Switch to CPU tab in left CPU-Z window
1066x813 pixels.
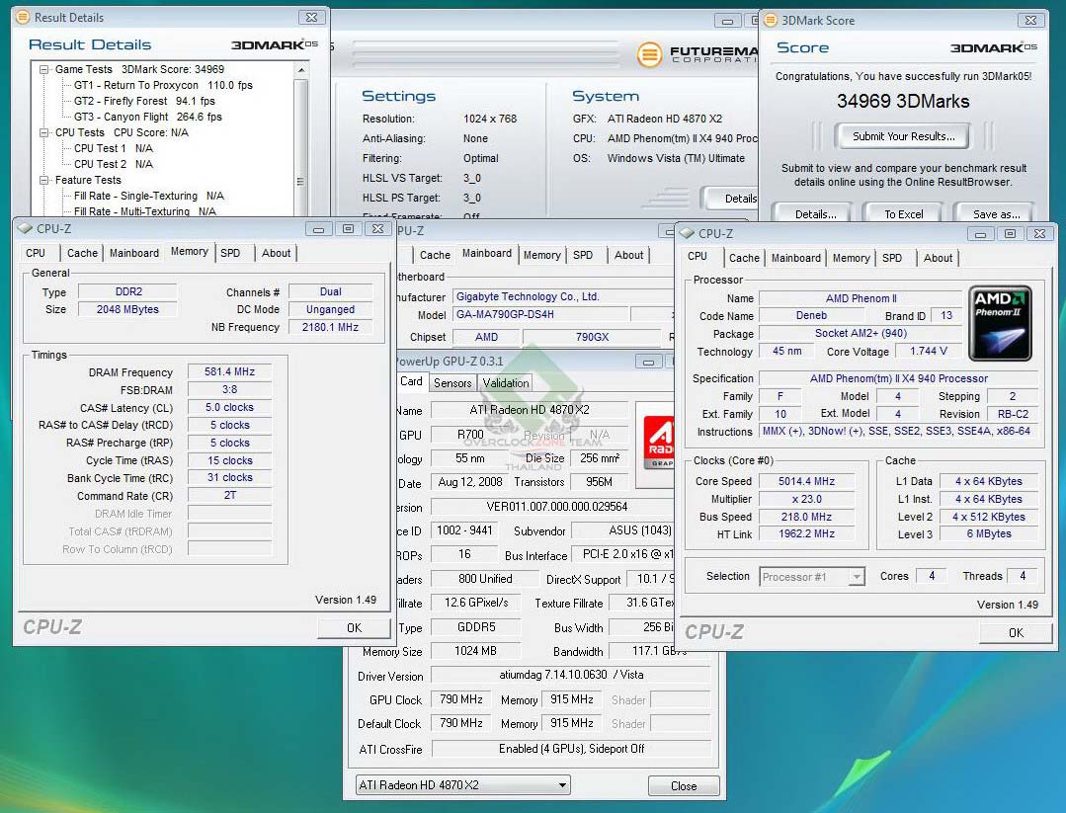[x=36, y=253]
